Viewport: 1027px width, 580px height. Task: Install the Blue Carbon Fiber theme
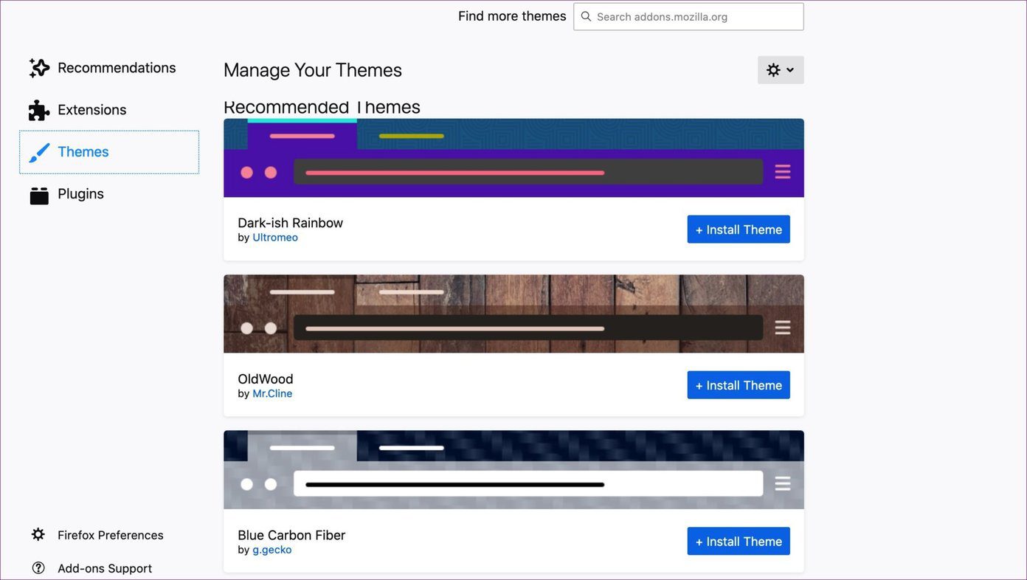tap(739, 541)
